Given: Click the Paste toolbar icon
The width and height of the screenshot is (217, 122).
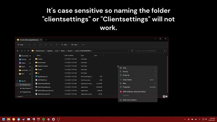Looking at the screenshot, I should (40, 45).
